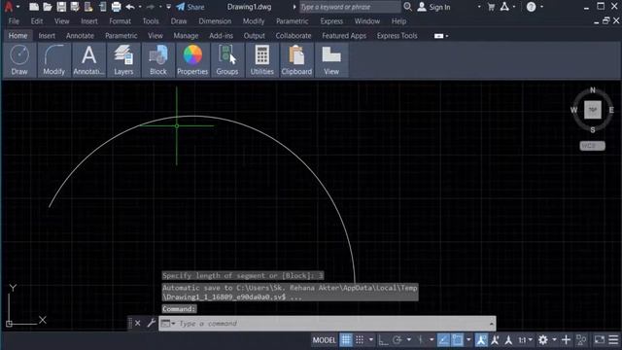Click the Undo arrow icon
Screen dimensions: 622x350
click(x=129, y=7)
